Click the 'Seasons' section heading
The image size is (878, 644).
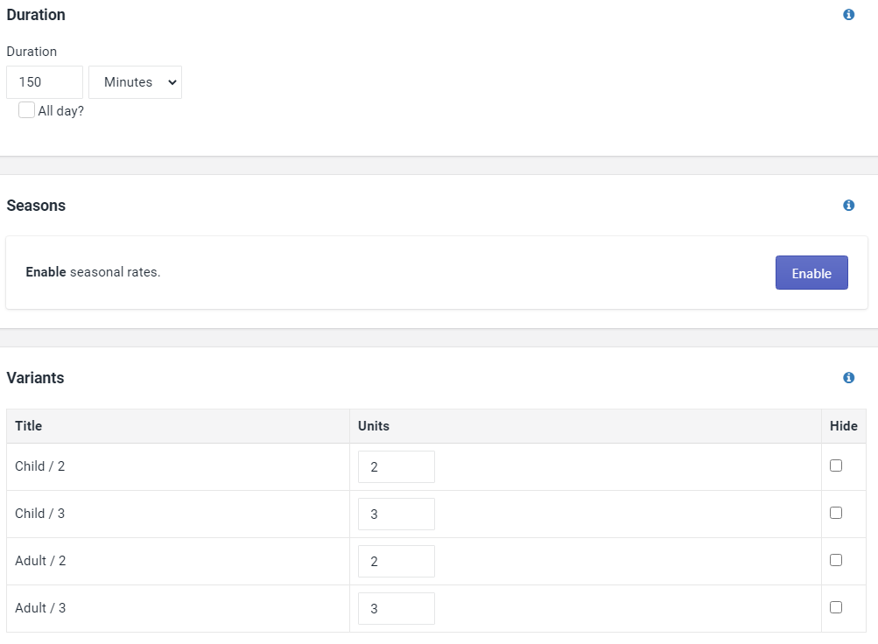pos(36,206)
